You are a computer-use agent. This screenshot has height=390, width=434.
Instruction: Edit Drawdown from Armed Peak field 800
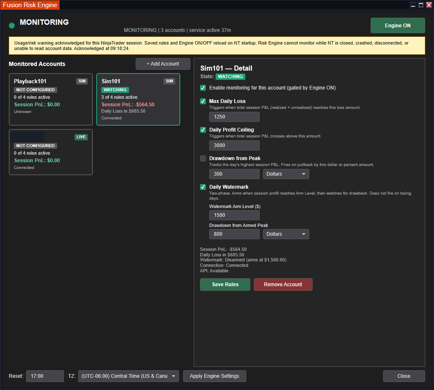234,234
